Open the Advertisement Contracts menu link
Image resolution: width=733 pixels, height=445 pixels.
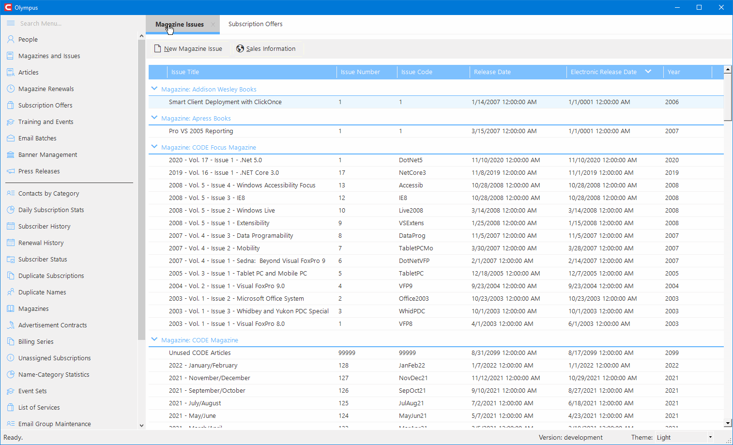pyautogui.click(x=53, y=325)
